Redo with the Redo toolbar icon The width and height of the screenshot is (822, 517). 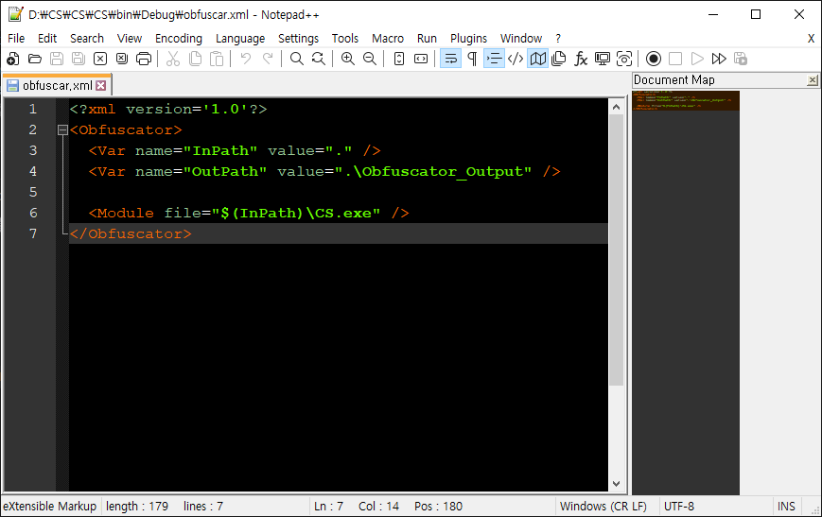pyautogui.click(x=268, y=59)
